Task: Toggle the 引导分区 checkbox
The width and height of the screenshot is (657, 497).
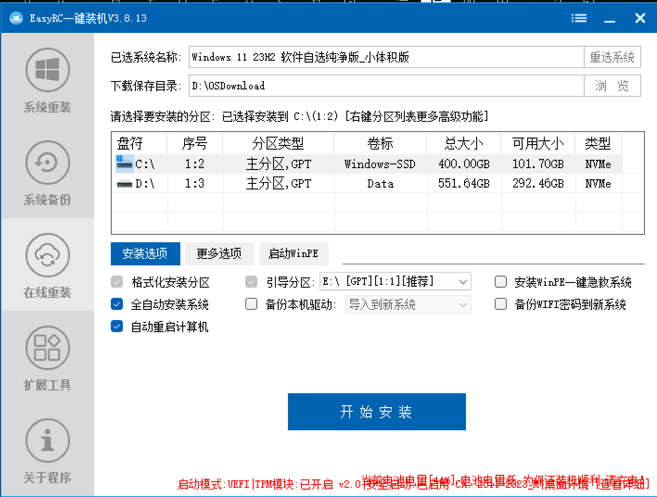Action: [251, 282]
